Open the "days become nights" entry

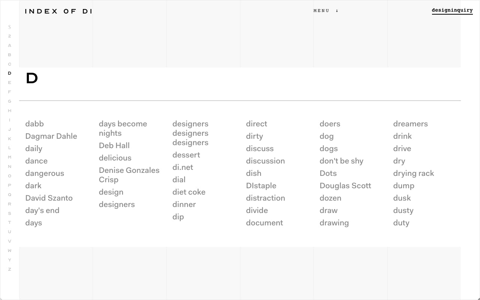tap(123, 128)
